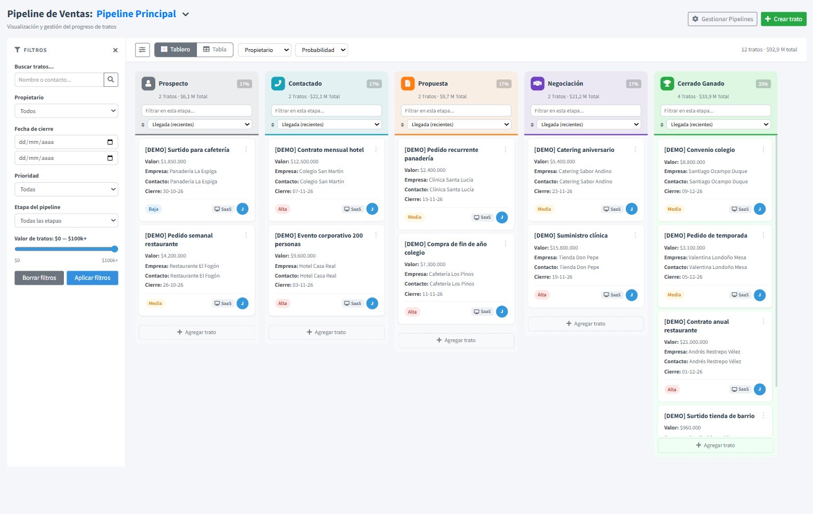
Task: Open the Prospecto stage user icon
Action: click(148, 83)
